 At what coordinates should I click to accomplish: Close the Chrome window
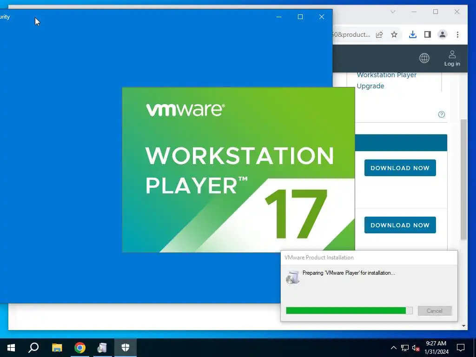pyautogui.click(x=457, y=12)
